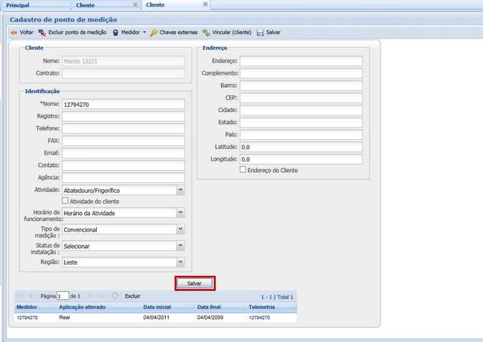The width and height of the screenshot is (483, 342).
Task: Open the Status de instalação dropdown
Action: (x=180, y=246)
